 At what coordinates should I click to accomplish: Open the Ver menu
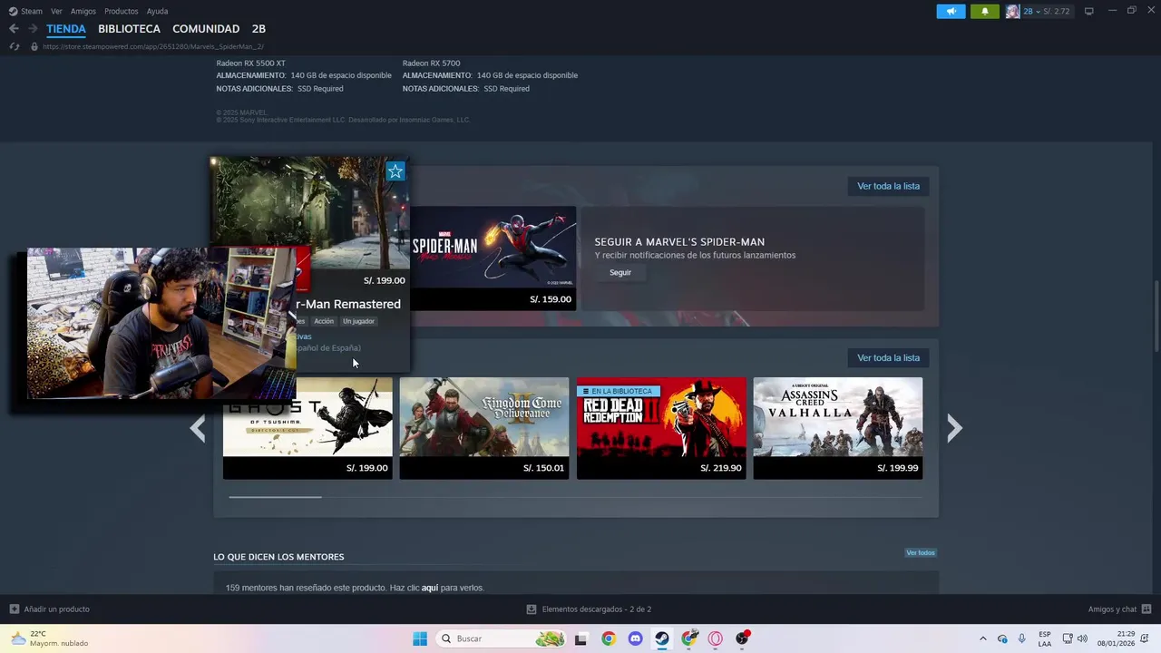[56, 11]
